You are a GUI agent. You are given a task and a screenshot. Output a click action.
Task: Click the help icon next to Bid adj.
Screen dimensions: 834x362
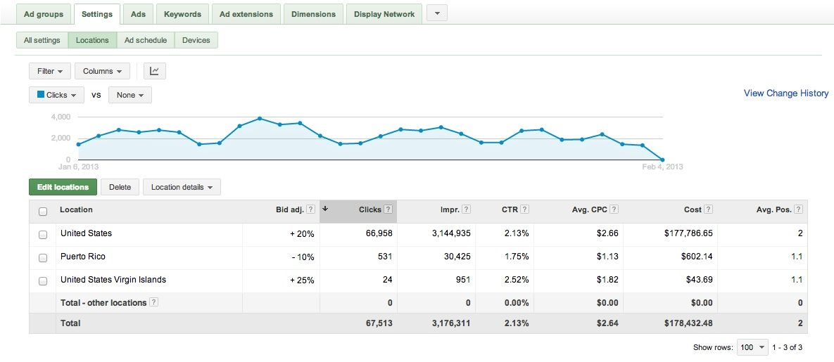tap(310, 209)
